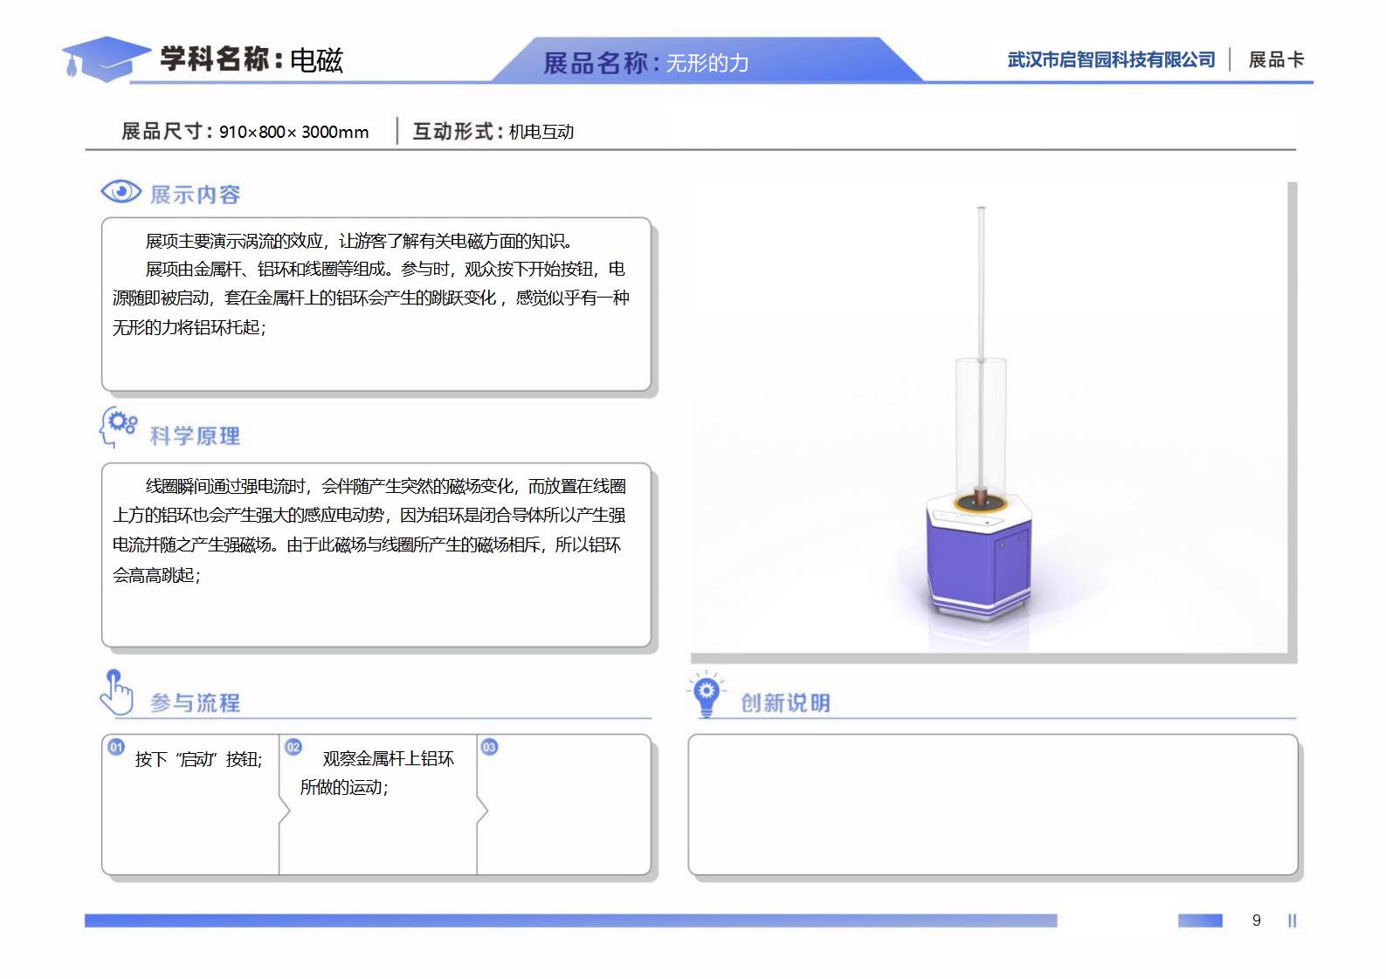
Task: Click the page number 9
Action: tap(1257, 921)
